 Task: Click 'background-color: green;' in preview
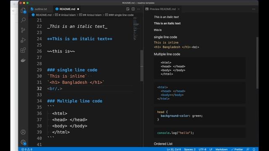coord(182,116)
